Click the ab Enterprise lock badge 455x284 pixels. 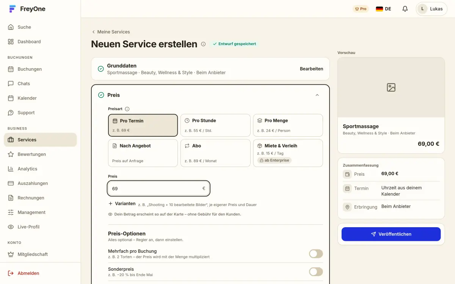pyautogui.click(x=274, y=161)
